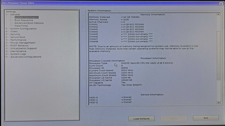The image size is (225, 126).
Task: Click the Memory Information heading
Action: (x=153, y=15)
